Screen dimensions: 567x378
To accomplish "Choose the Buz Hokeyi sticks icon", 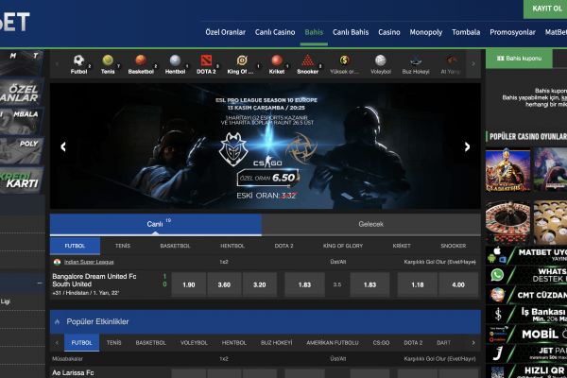I will click(x=416, y=60).
